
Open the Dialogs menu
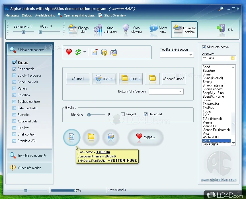(x=27, y=15)
